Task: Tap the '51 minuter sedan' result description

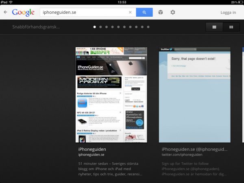Action: tap(110, 169)
